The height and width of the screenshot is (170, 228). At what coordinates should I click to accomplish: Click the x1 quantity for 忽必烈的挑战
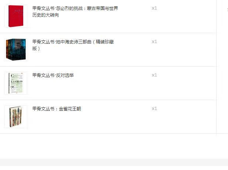click(154, 8)
